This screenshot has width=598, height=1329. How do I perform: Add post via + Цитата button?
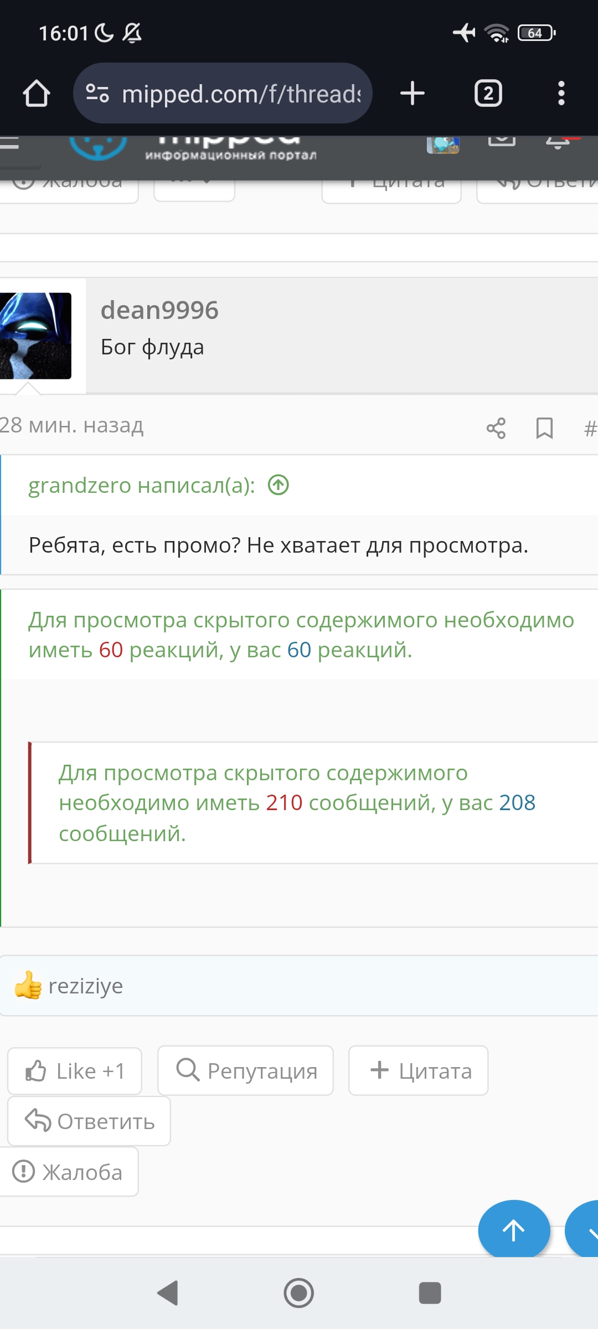(x=419, y=1070)
